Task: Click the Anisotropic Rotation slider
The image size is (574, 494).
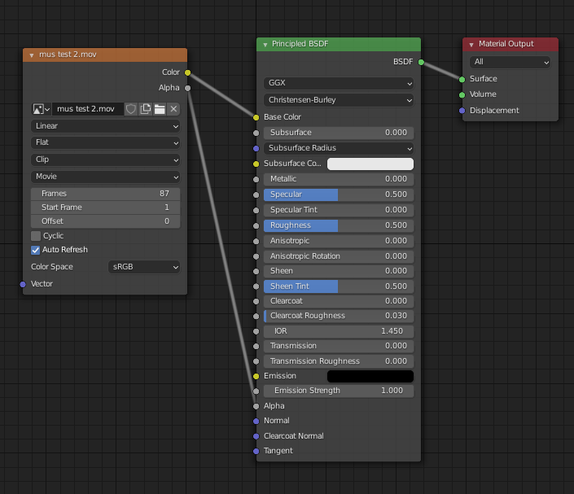Action: (339, 256)
